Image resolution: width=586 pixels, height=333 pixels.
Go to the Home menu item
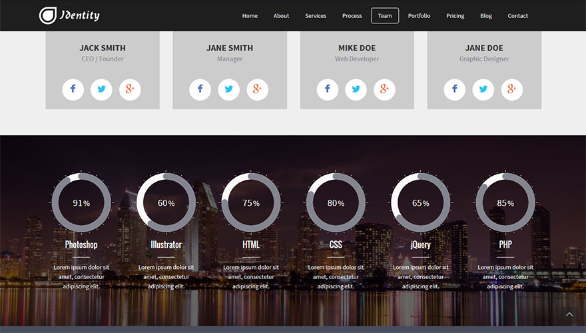(250, 16)
